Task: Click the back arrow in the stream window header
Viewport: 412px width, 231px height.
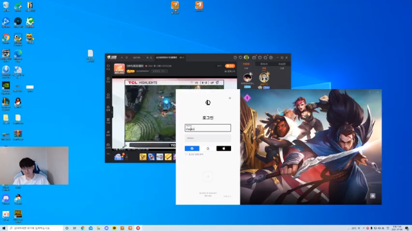Action: pyautogui.click(x=122, y=58)
